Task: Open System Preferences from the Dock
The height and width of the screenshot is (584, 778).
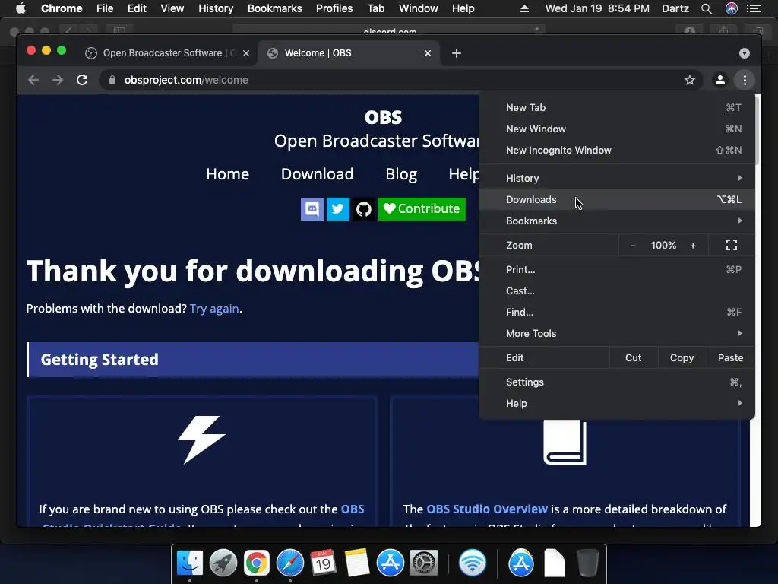Action: pos(423,563)
